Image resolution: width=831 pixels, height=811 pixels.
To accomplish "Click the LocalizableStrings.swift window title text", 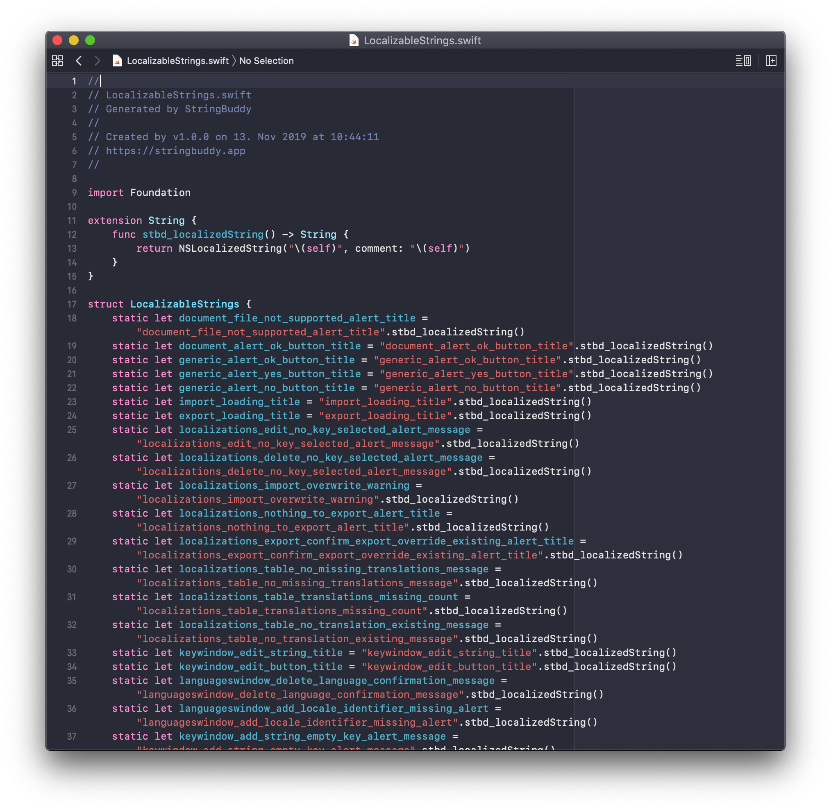I will click(422, 41).
